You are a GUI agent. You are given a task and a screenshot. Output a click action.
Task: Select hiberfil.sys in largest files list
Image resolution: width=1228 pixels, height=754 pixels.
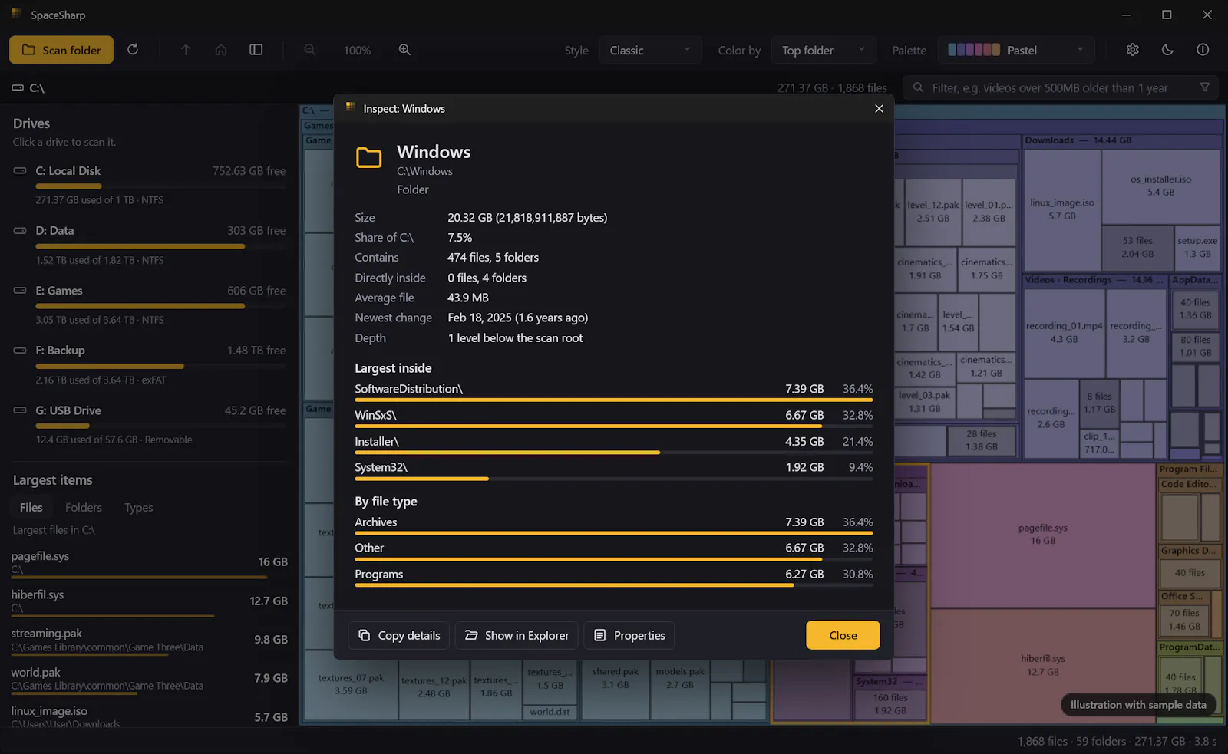149,601
